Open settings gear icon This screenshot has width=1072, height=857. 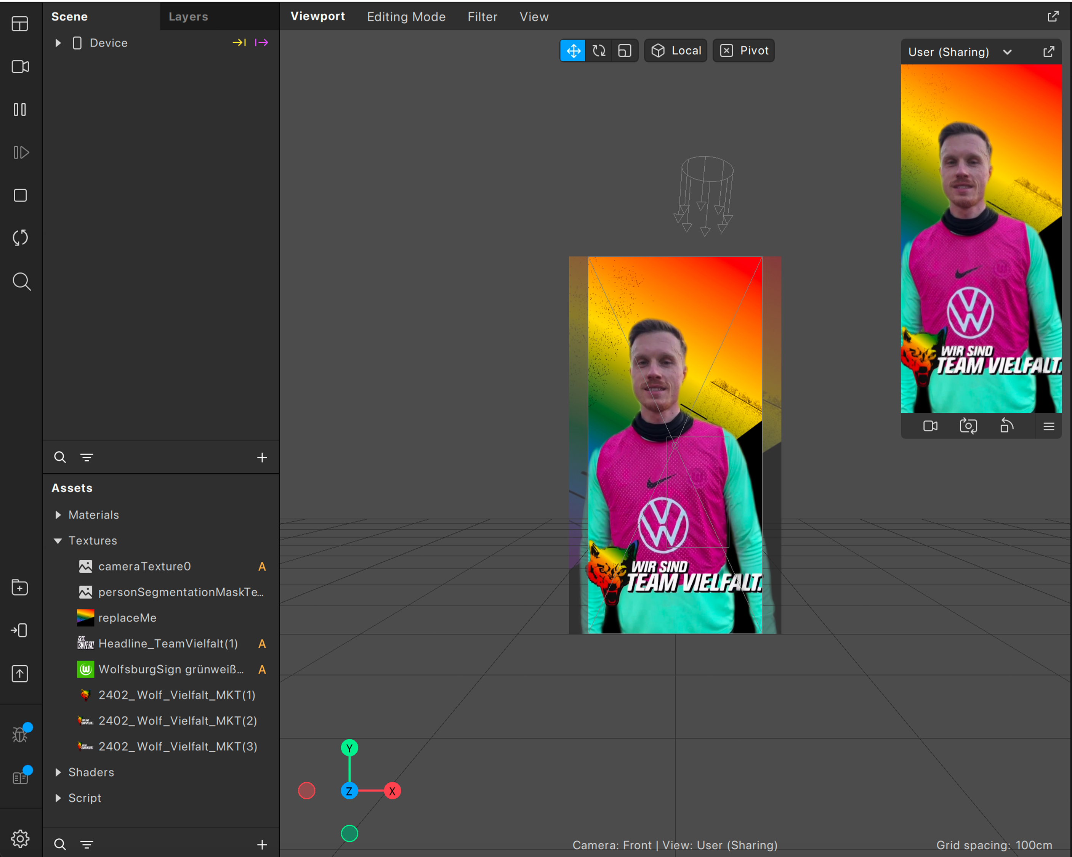(x=20, y=839)
